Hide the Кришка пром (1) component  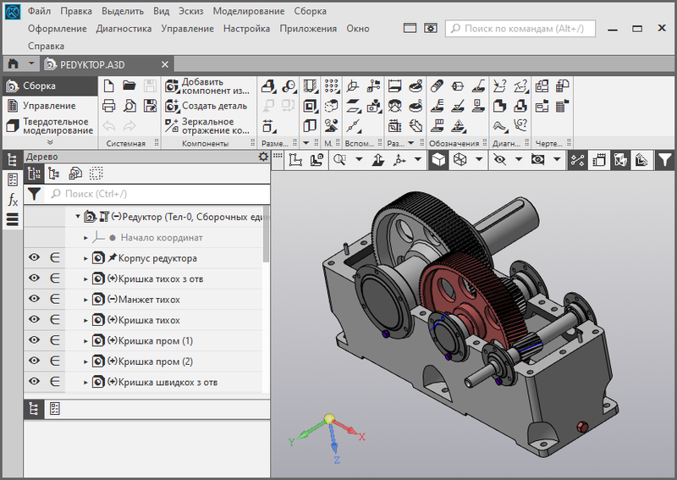34,340
